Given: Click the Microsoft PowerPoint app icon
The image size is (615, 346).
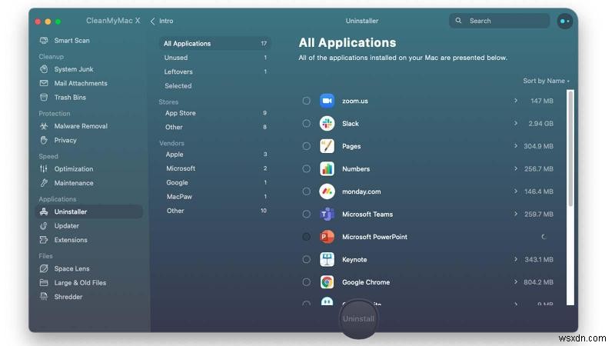Looking at the screenshot, I should [x=327, y=237].
